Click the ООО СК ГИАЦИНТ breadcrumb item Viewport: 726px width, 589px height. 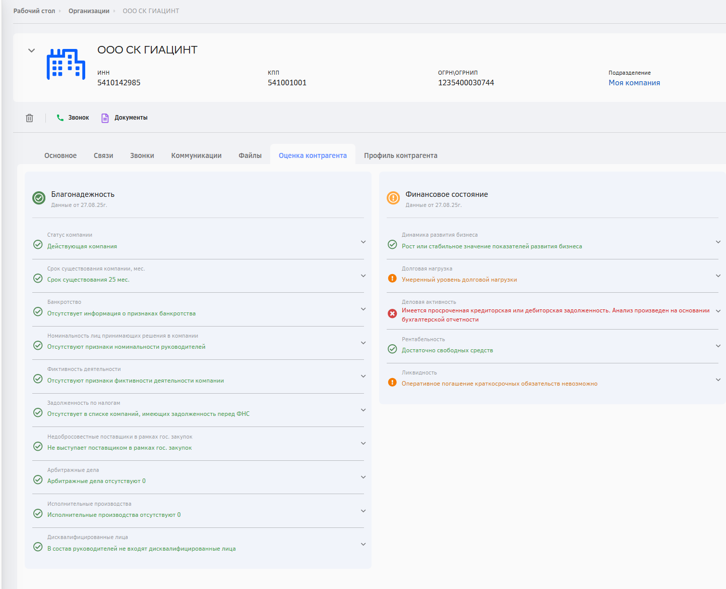pyautogui.click(x=151, y=11)
